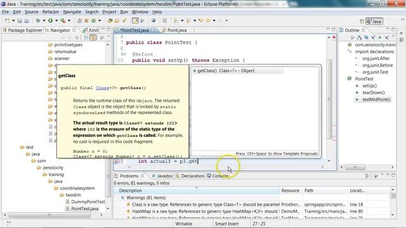Click the New Java Project icon
406x228 pixels.
tap(80, 21)
